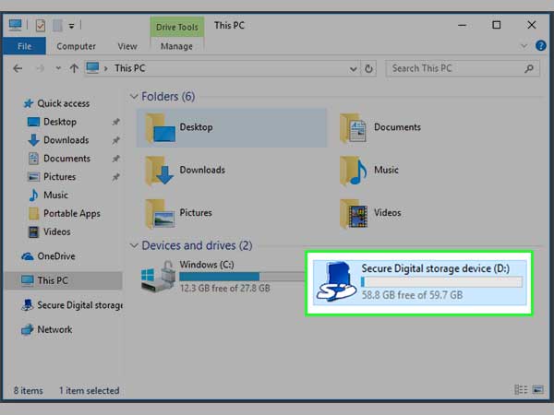
Task: Switch to Large icons view layout
Action: click(x=537, y=389)
